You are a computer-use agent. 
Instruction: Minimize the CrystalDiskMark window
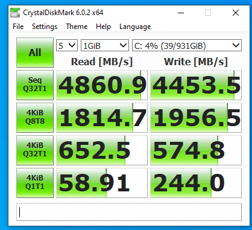tap(181, 13)
